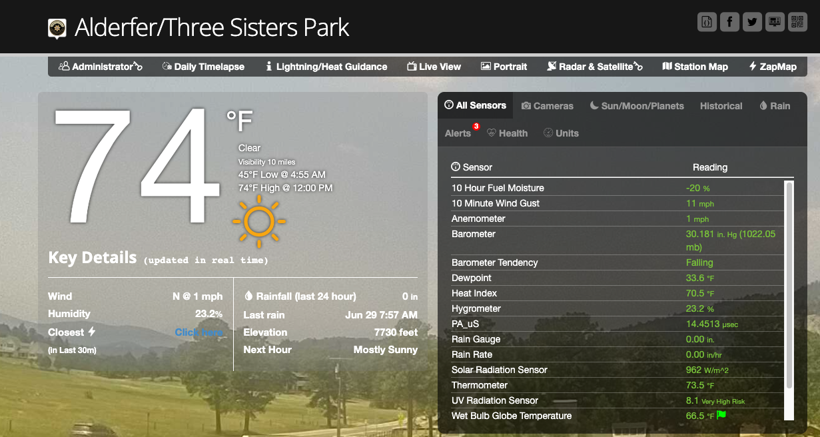The width and height of the screenshot is (820, 437).
Task: Open the Portrait view
Action: click(504, 67)
